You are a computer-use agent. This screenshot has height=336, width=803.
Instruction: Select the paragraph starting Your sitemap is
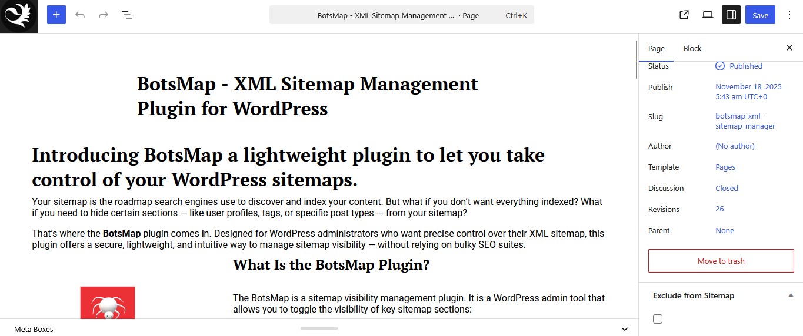point(318,207)
